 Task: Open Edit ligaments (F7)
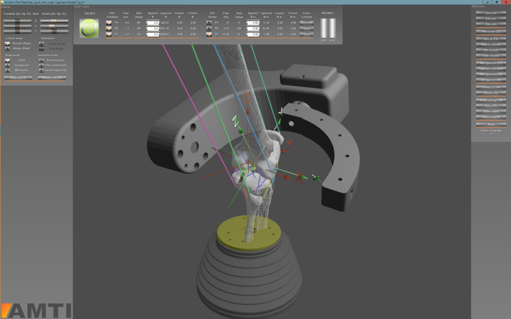point(491,63)
